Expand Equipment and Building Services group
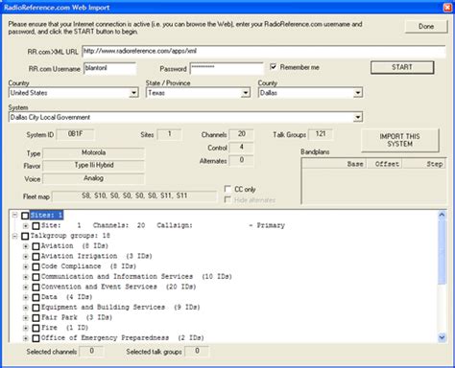Image resolution: width=455 pixels, height=368 pixels. click(26, 308)
